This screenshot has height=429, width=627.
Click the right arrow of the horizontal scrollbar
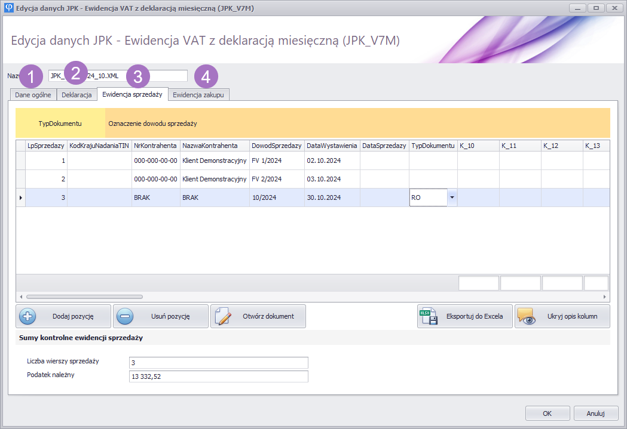[x=604, y=297]
